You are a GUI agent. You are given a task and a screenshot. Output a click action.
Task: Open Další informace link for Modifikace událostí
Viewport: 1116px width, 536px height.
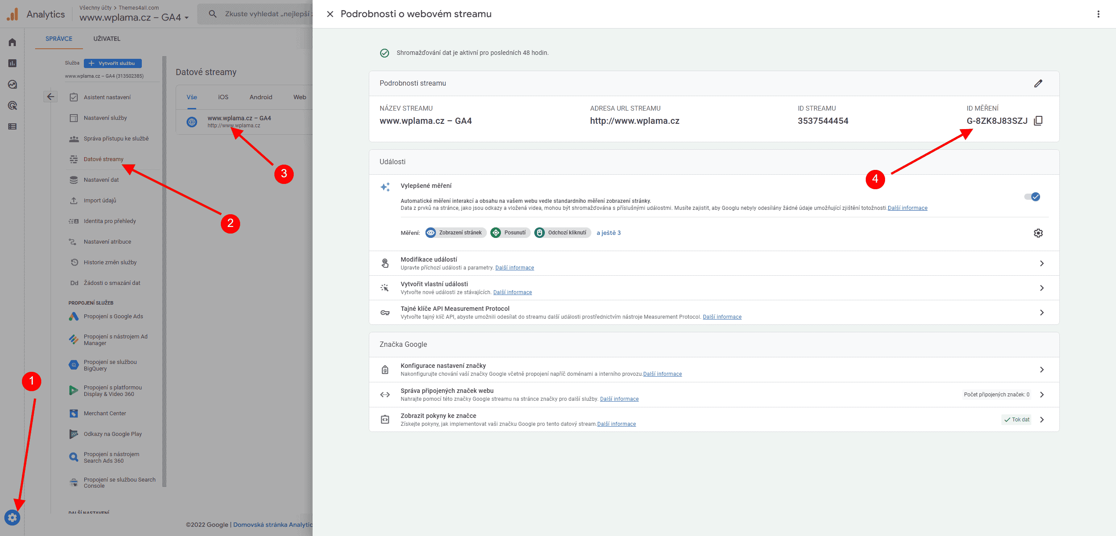pos(515,268)
